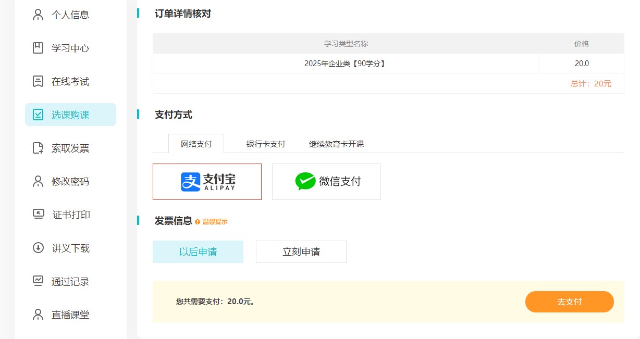Select 支付宝 as the payment method

click(207, 181)
